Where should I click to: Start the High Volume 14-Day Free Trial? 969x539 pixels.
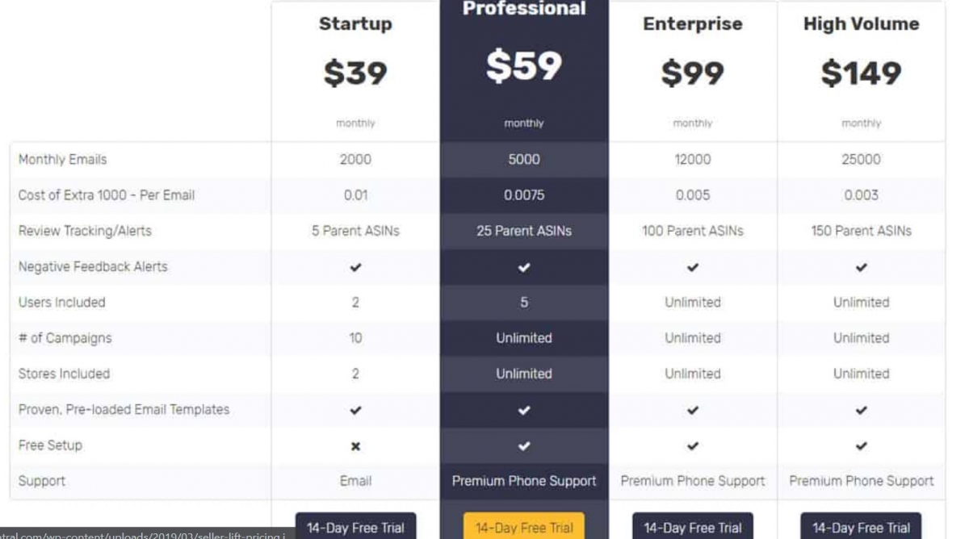click(x=862, y=528)
